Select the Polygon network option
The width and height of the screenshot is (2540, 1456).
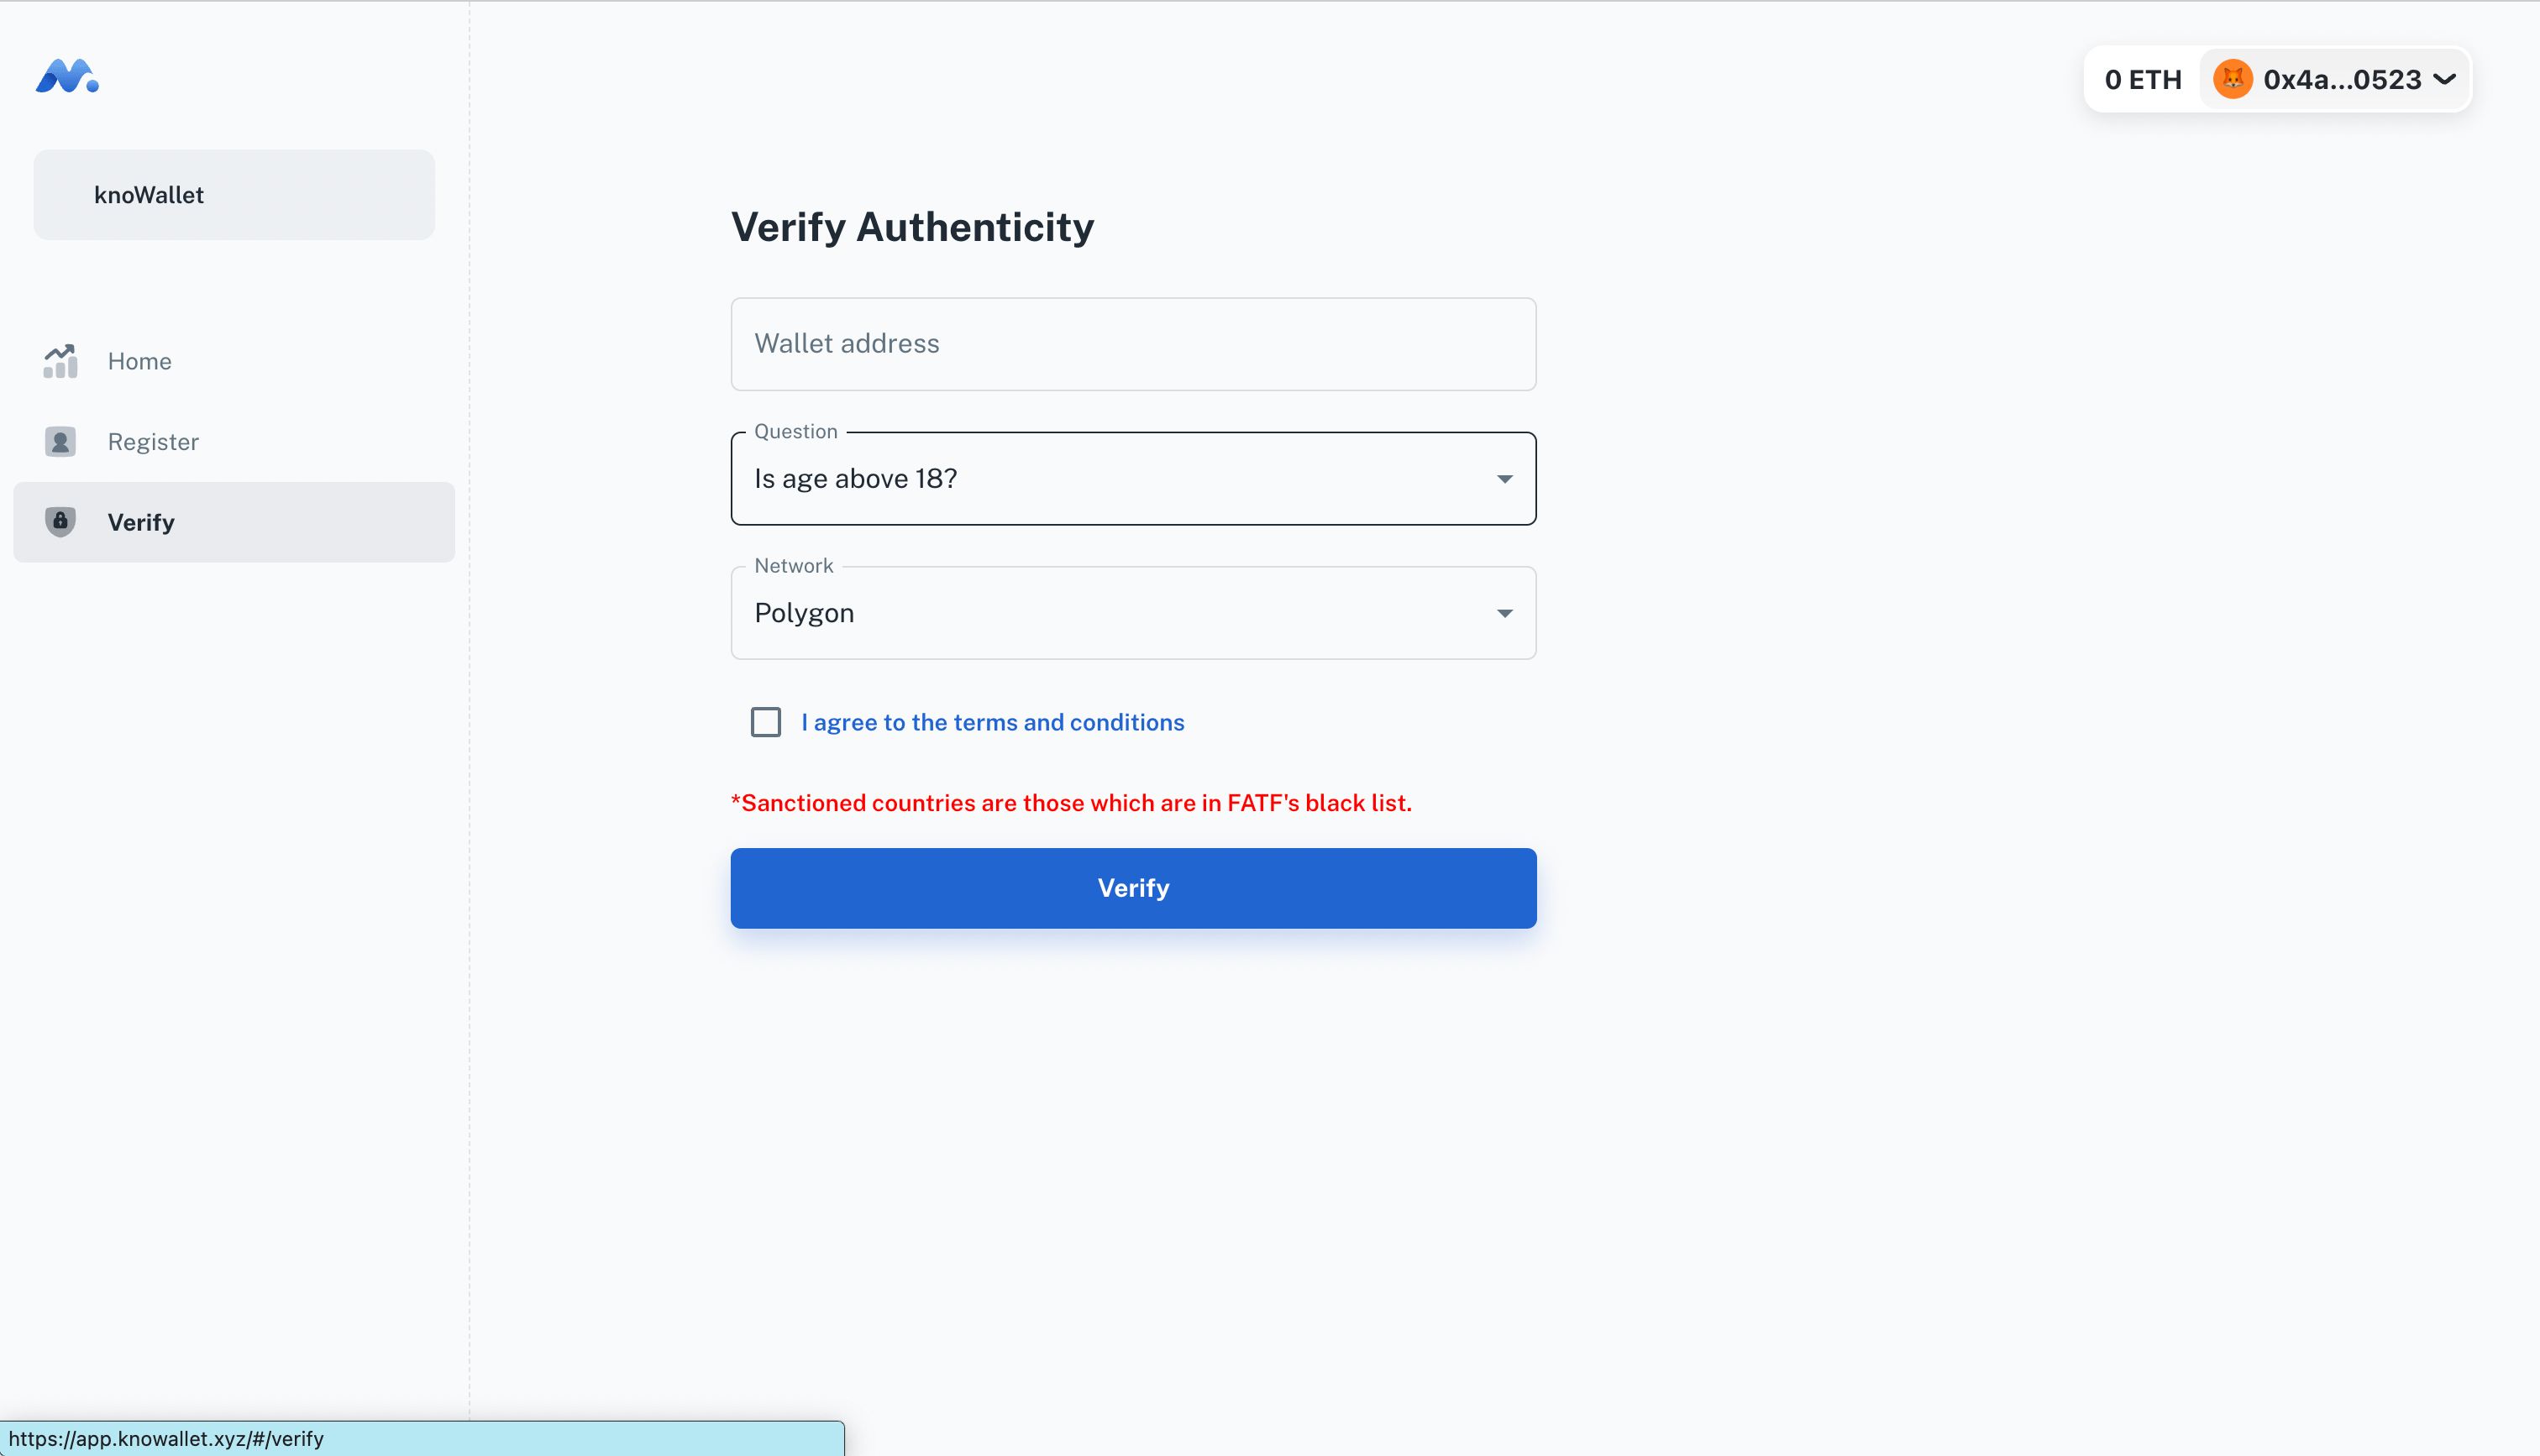coord(1134,612)
